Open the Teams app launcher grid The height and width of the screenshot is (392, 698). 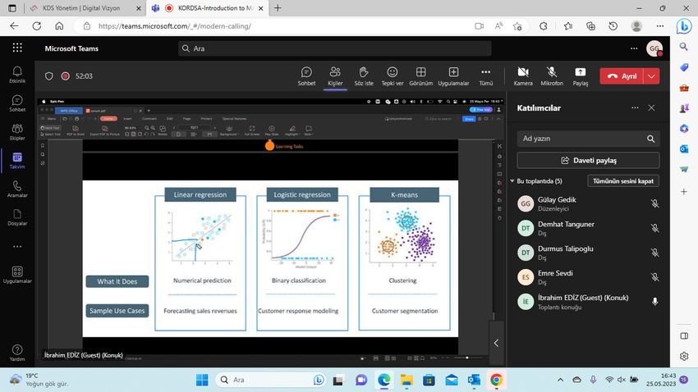tap(17, 48)
